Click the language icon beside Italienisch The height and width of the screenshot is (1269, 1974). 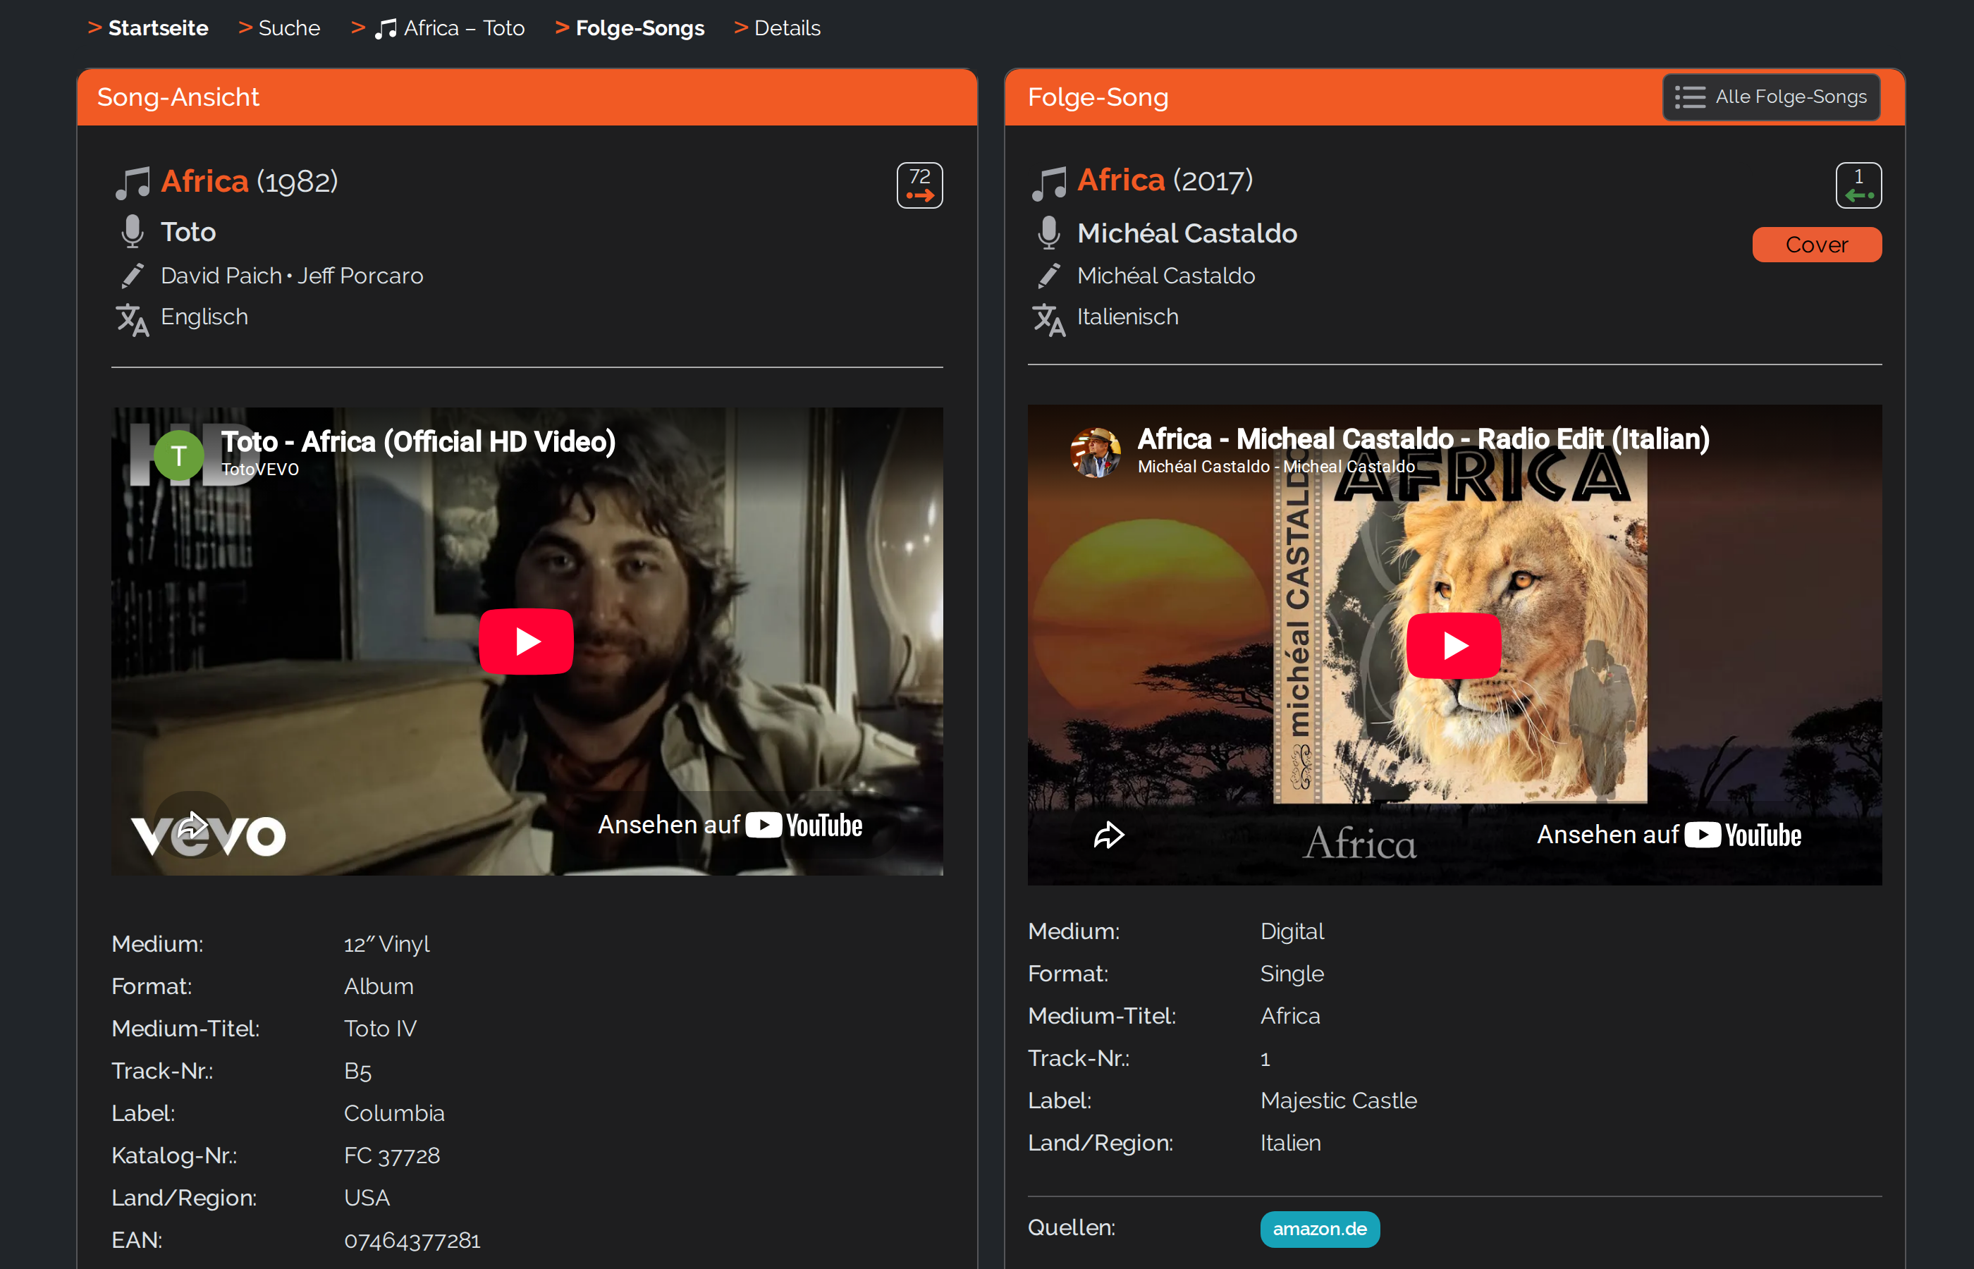pyautogui.click(x=1048, y=320)
